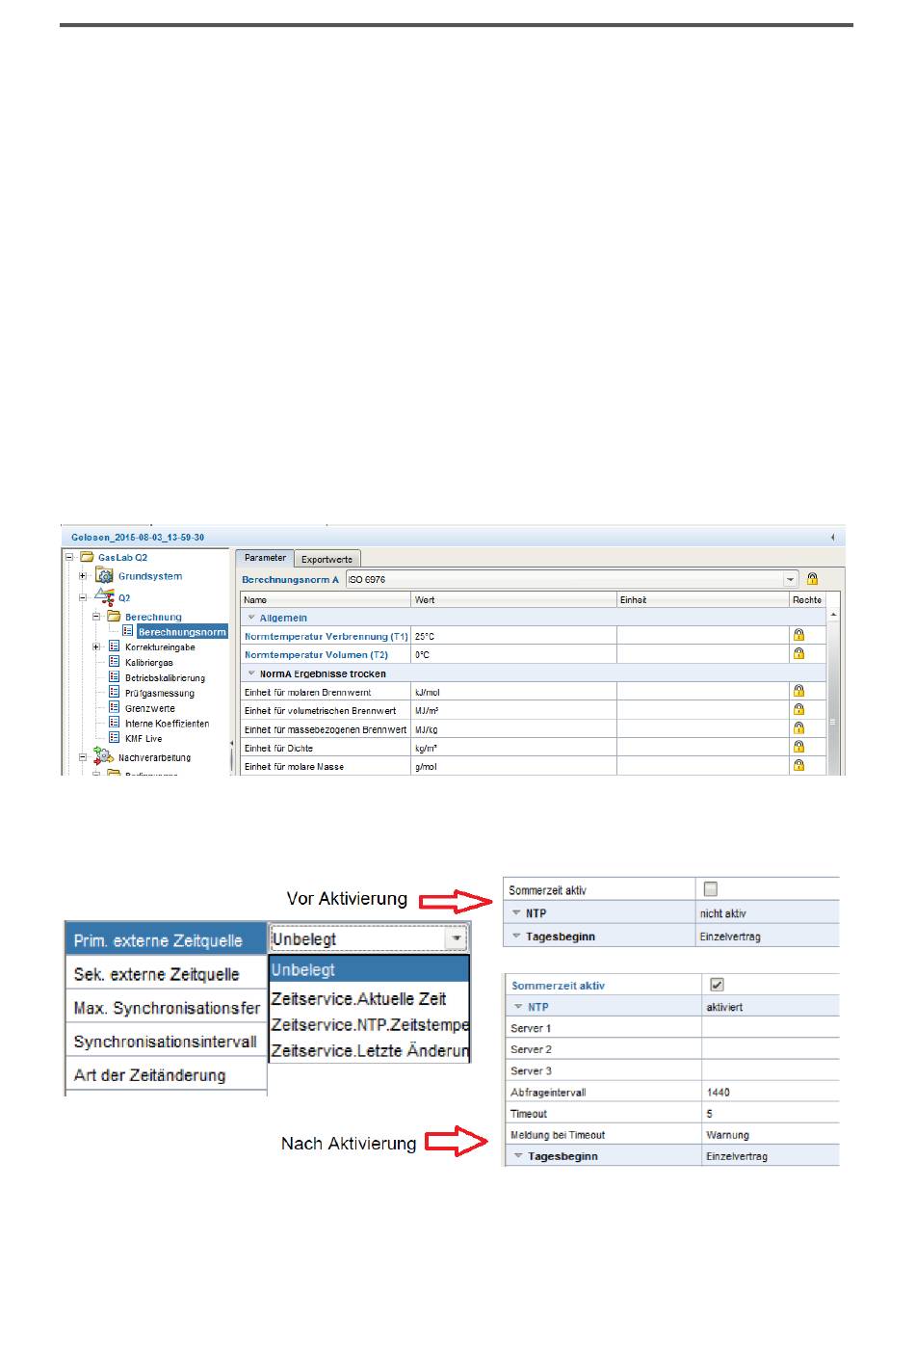Expand the Grundsystem tree node

tap(83, 576)
